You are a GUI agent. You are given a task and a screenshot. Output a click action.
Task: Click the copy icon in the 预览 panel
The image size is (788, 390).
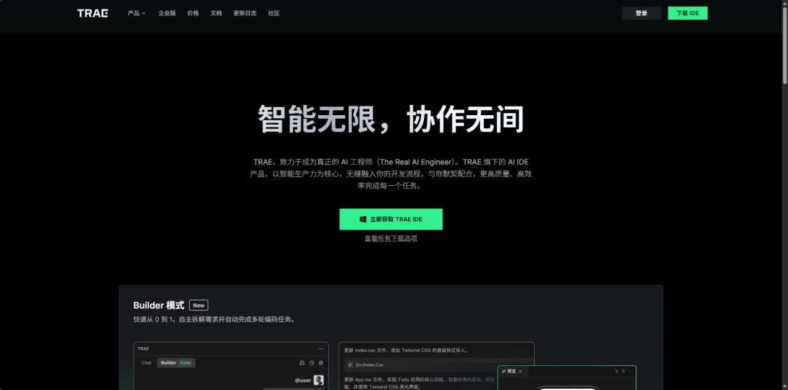click(617, 372)
